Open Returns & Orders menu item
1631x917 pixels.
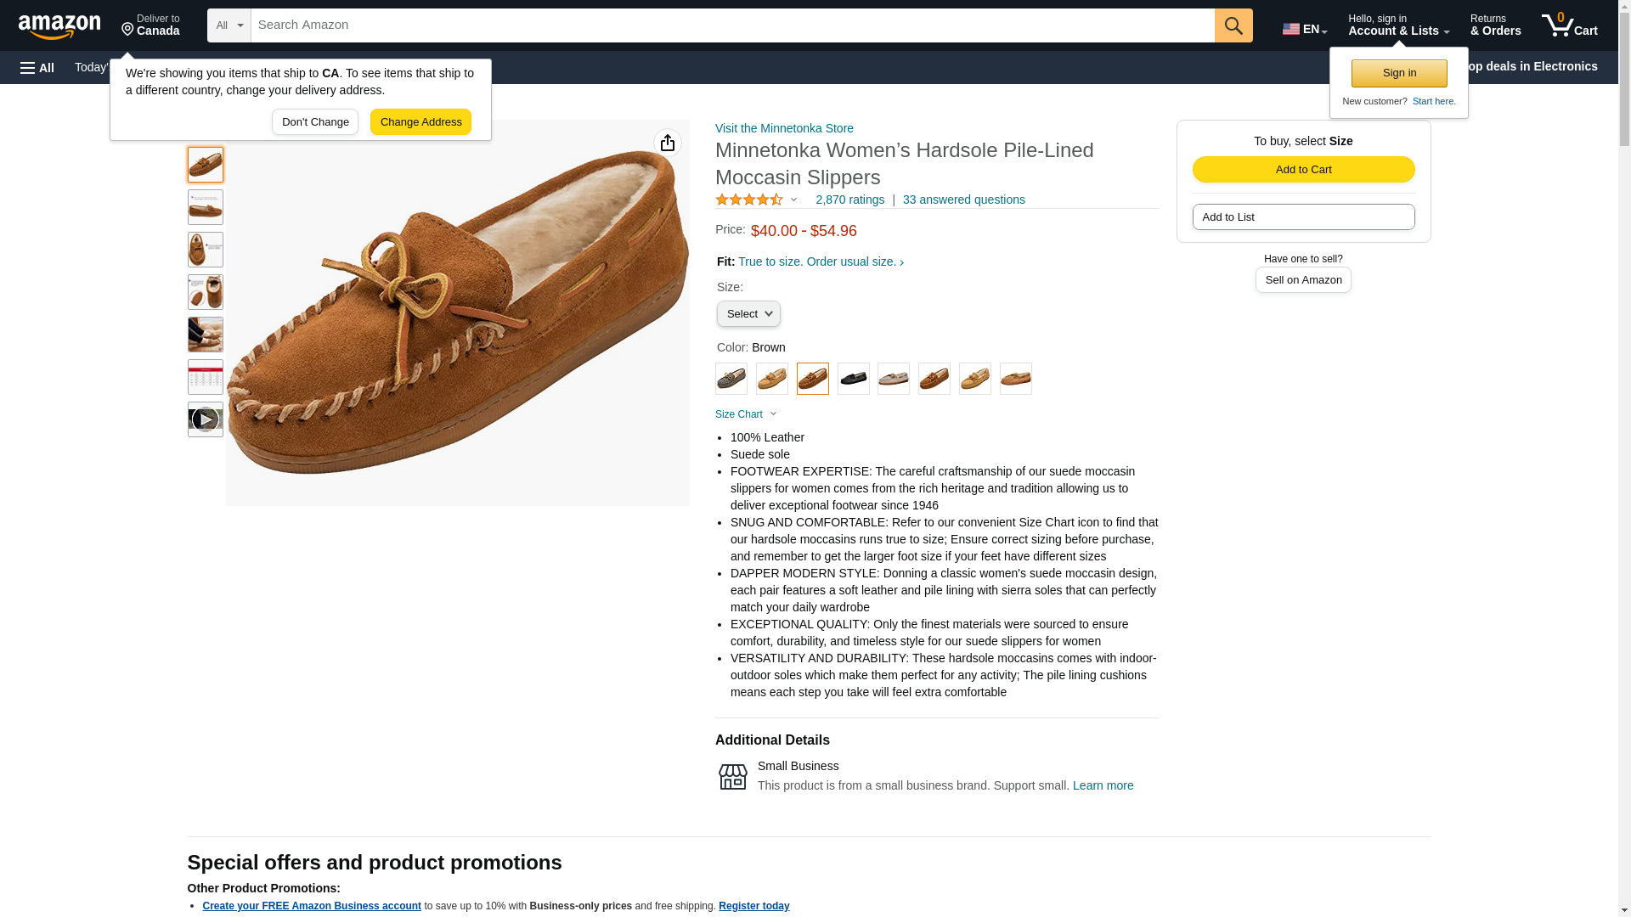1495,25
